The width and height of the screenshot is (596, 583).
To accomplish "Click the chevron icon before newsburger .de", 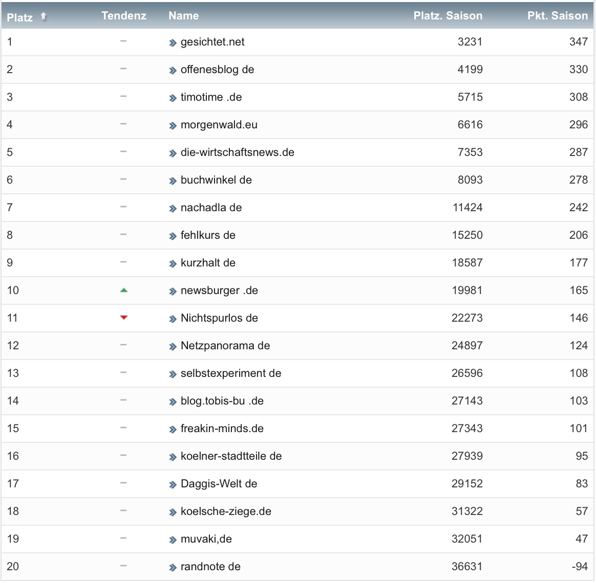I will (173, 291).
